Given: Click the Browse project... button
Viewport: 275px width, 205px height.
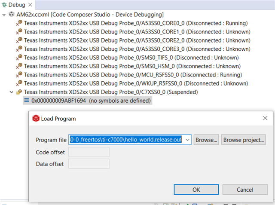Looking at the screenshot, I should point(244,140).
